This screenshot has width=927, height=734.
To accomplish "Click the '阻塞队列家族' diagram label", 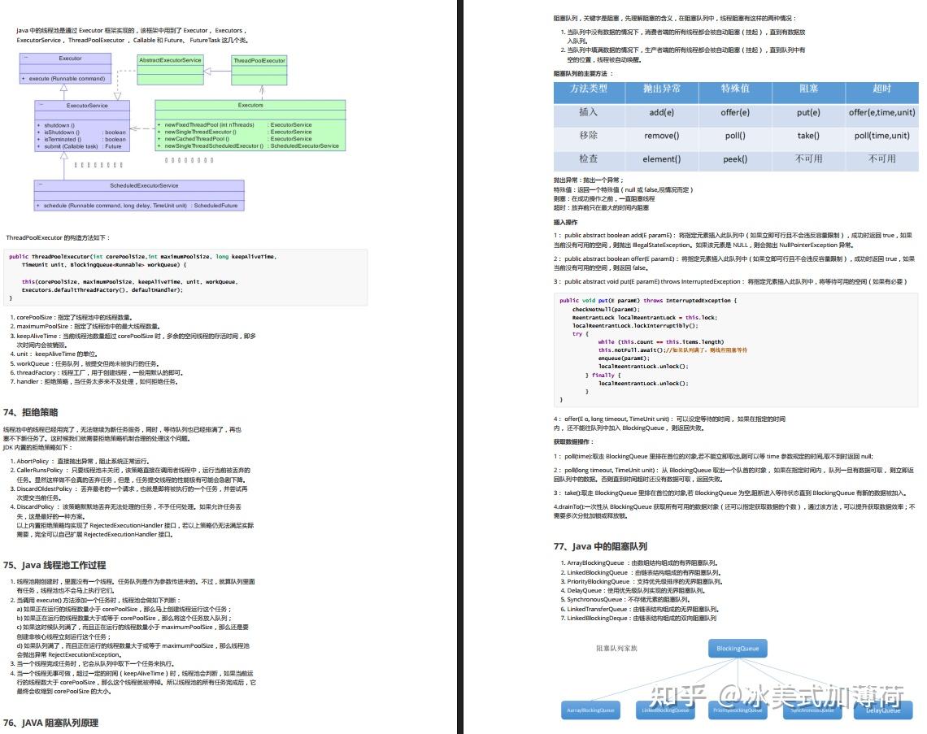I will [x=616, y=649].
